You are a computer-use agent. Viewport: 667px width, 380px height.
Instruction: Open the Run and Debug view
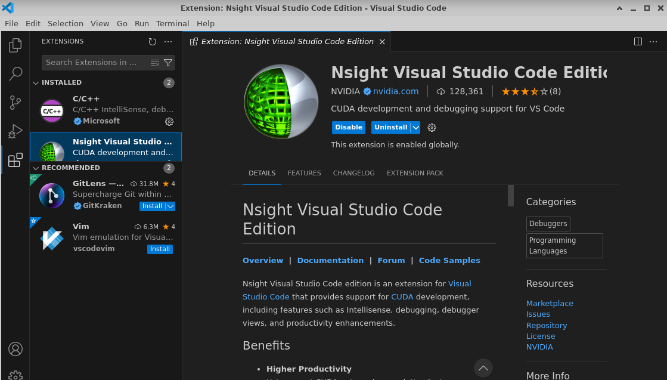(15, 131)
